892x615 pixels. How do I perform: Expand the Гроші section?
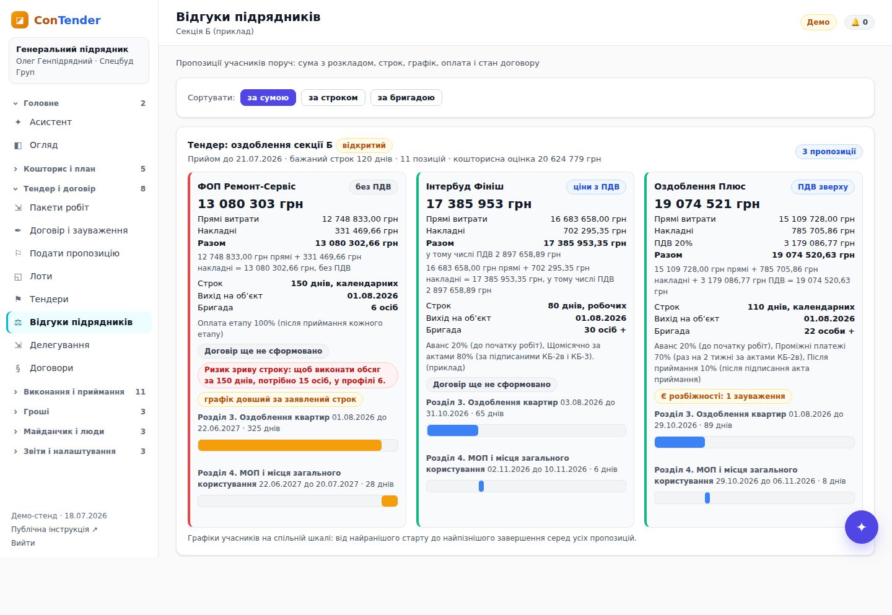(79, 412)
